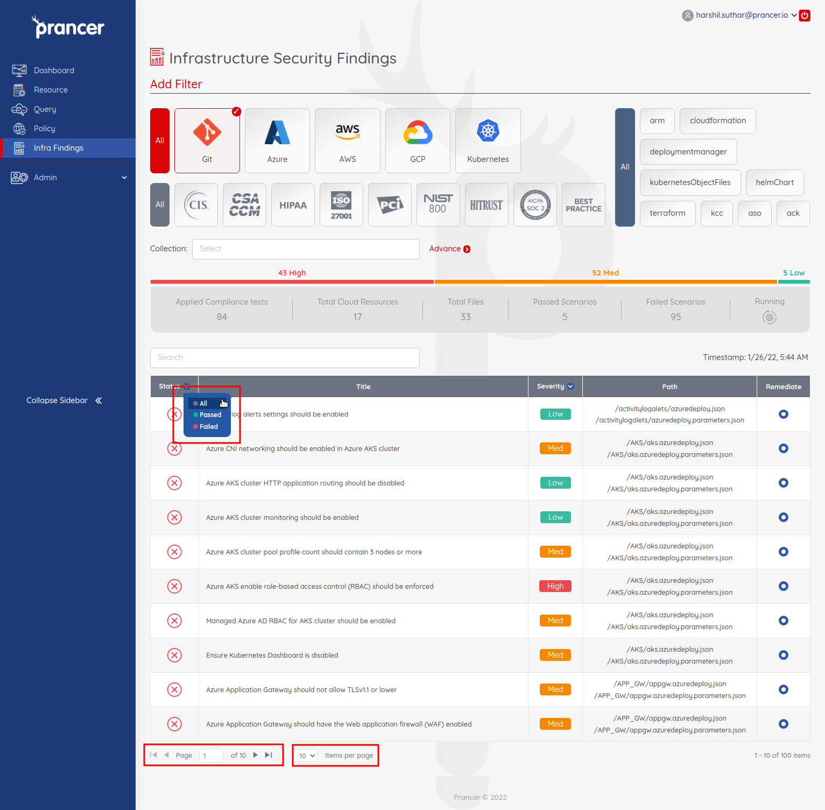Click the failed status icon for AKS monitoring row
Screen dimensions: 825x810
coord(174,517)
